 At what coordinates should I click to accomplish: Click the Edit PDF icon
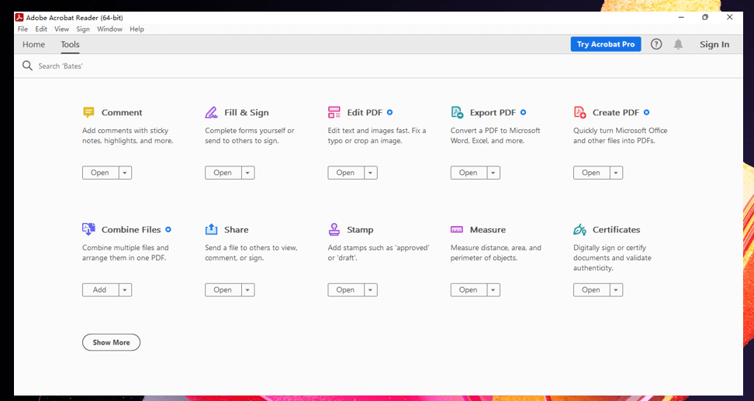334,112
